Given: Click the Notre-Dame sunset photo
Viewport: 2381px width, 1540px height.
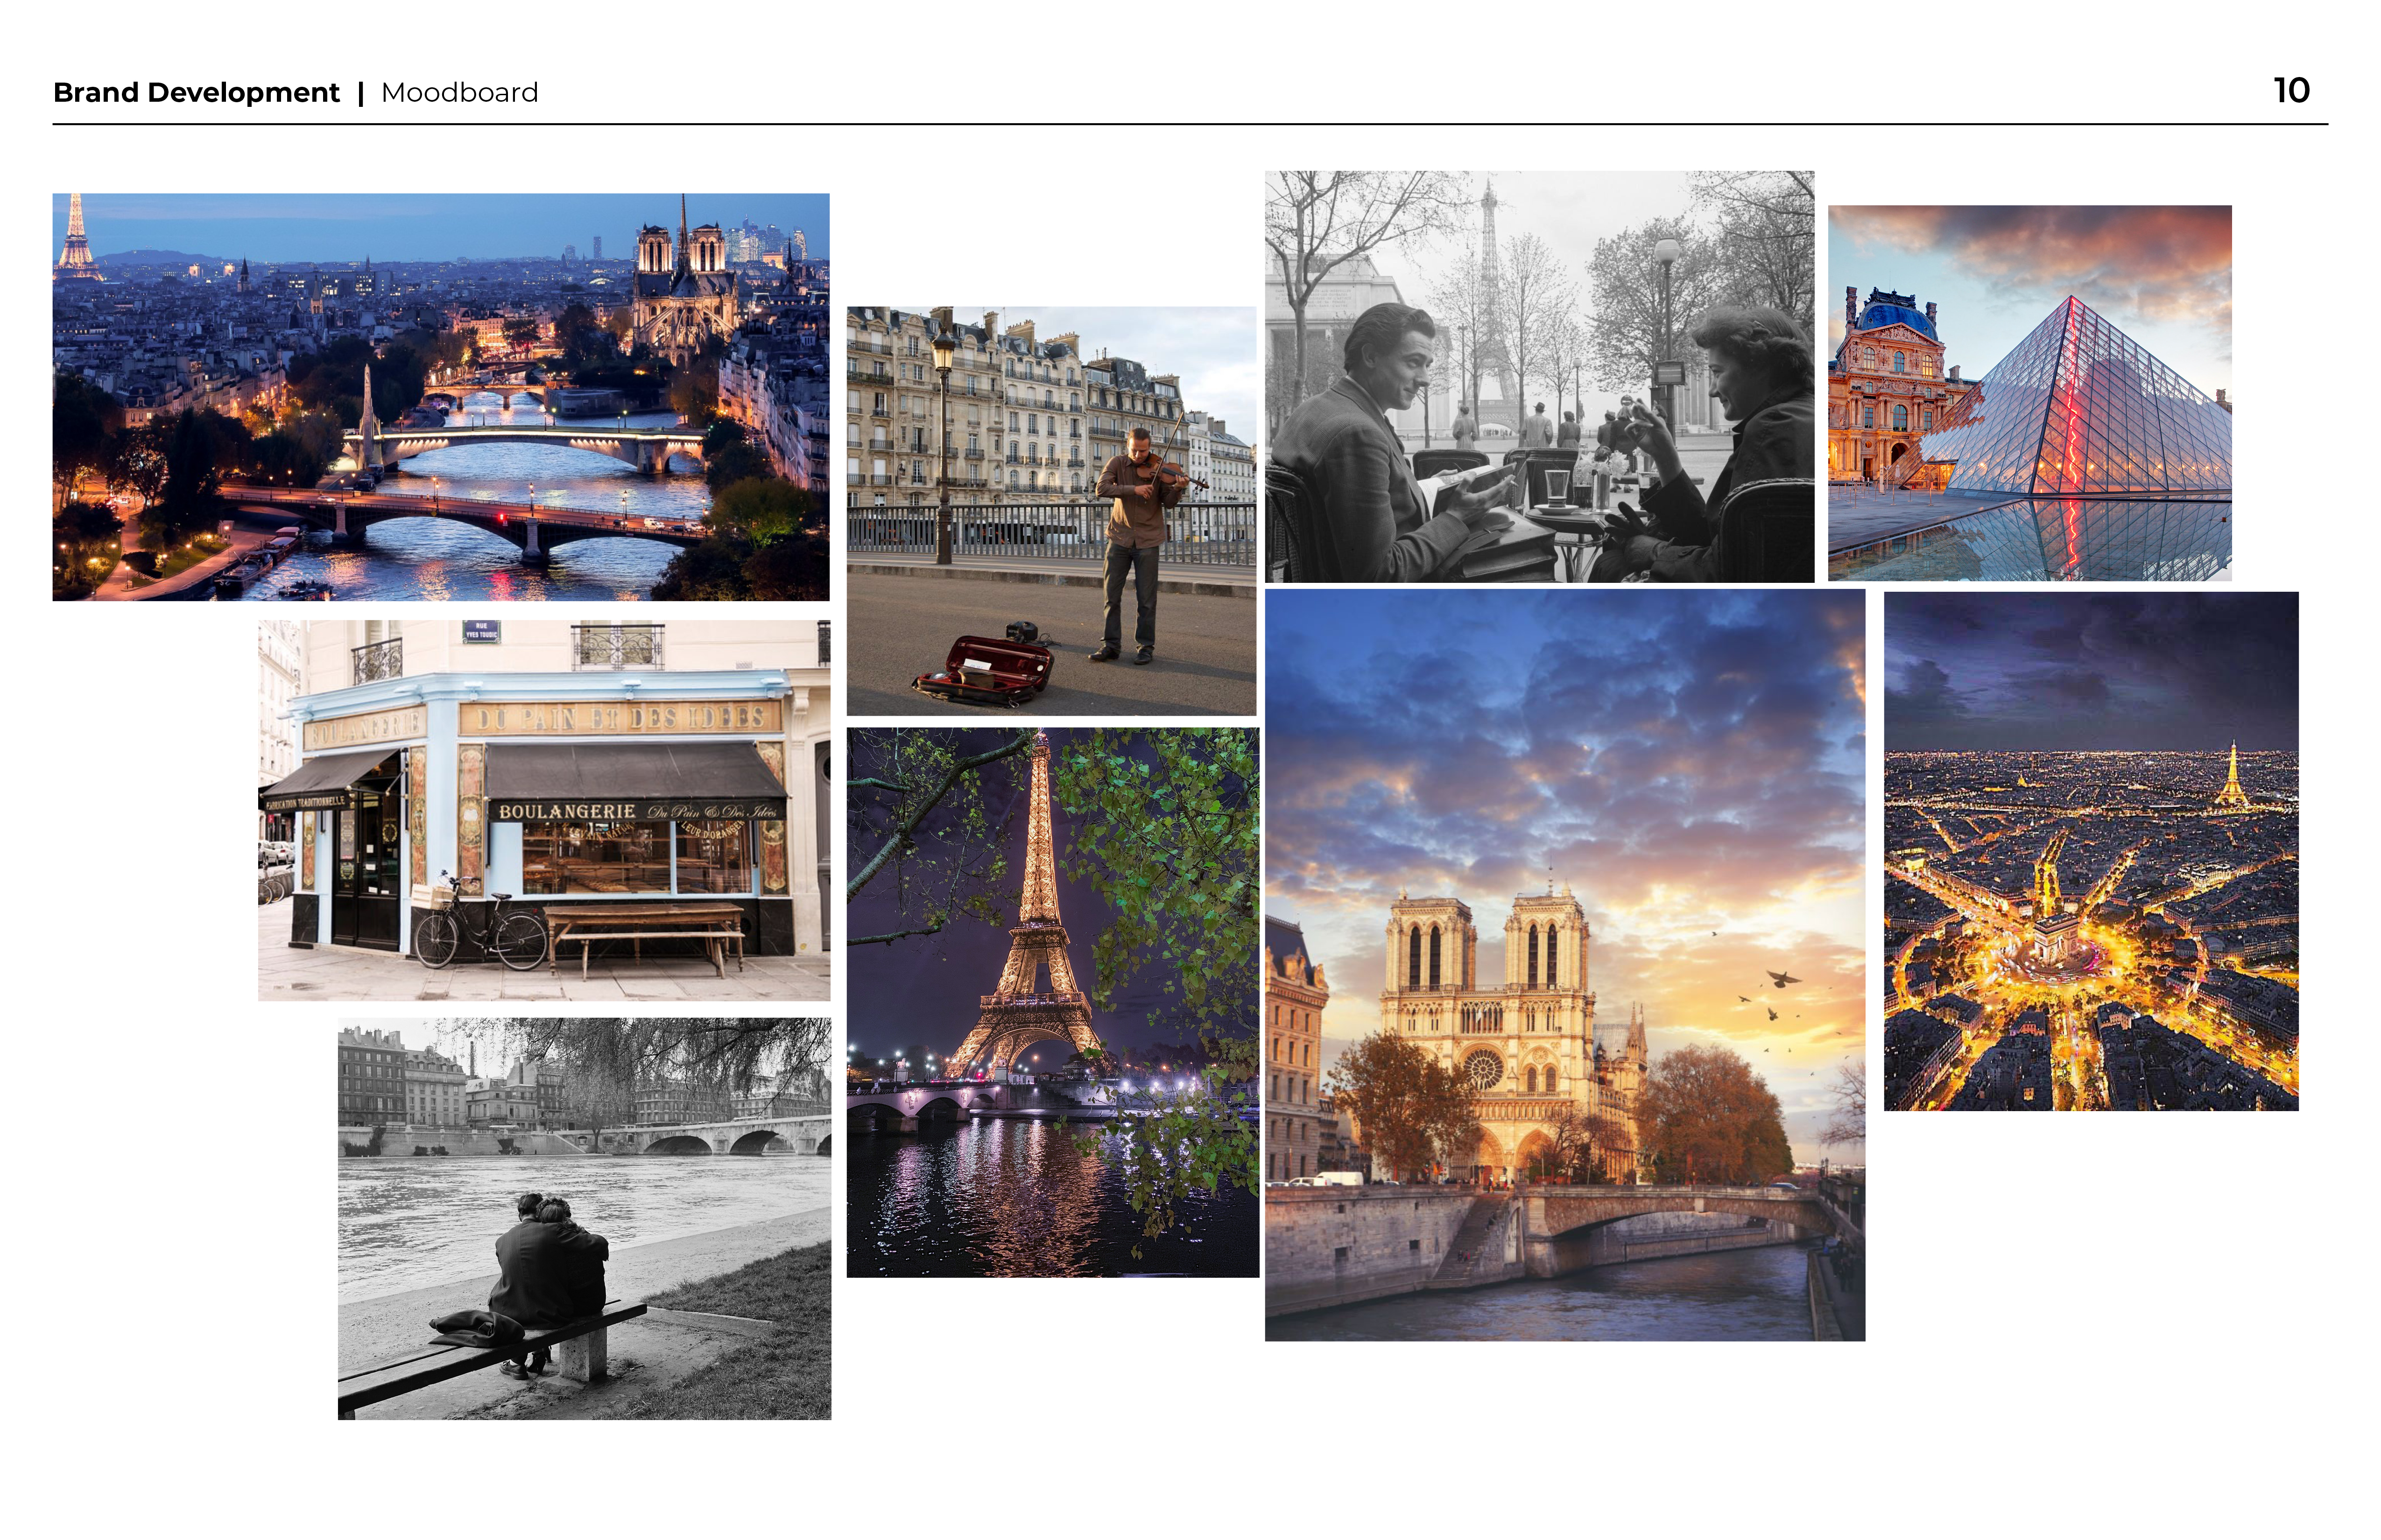Looking at the screenshot, I should click(1564, 965).
